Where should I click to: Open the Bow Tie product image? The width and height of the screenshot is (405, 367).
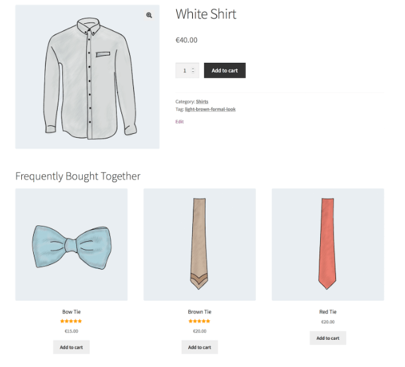71,244
